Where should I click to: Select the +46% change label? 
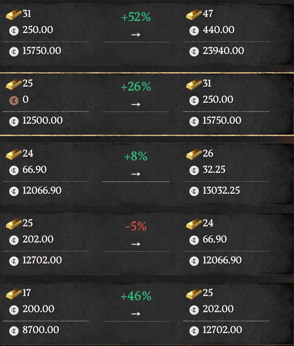[136, 296]
